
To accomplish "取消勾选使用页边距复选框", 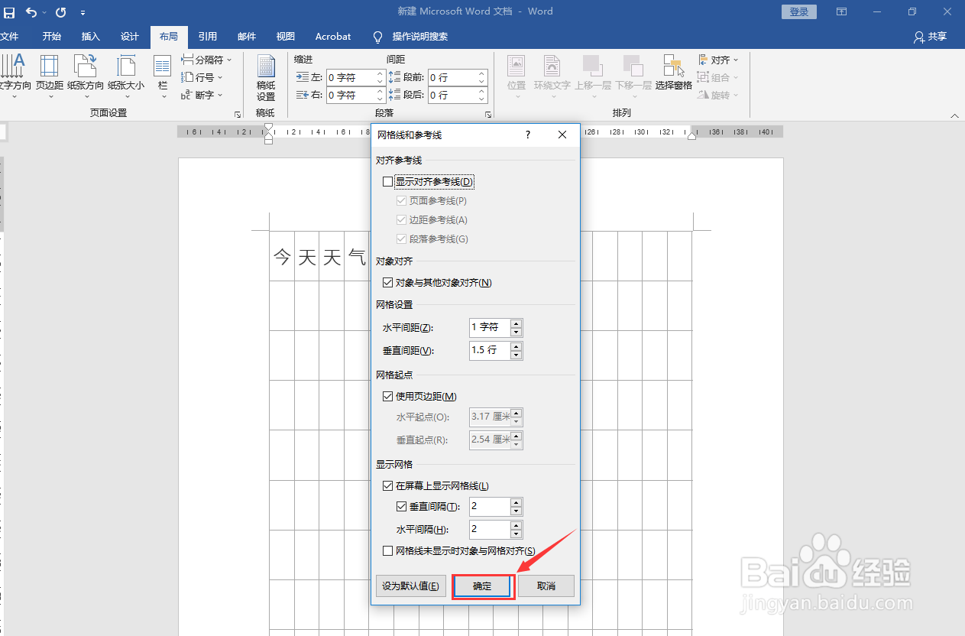I will pos(388,396).
